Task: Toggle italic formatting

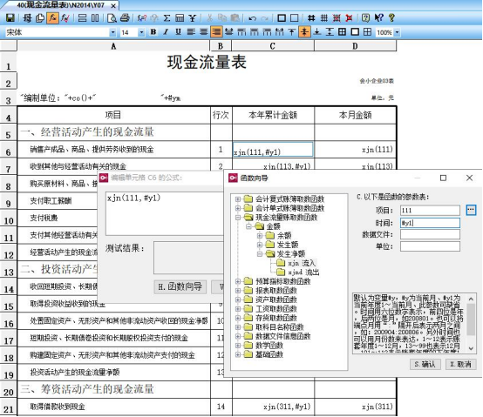Action: coord(166,32)
